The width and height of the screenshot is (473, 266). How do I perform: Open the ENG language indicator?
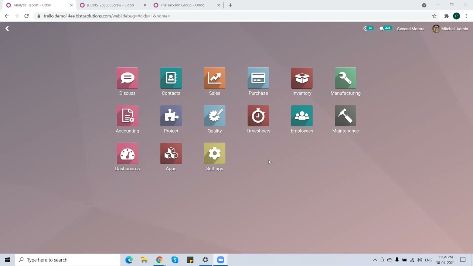coord(429,260)
